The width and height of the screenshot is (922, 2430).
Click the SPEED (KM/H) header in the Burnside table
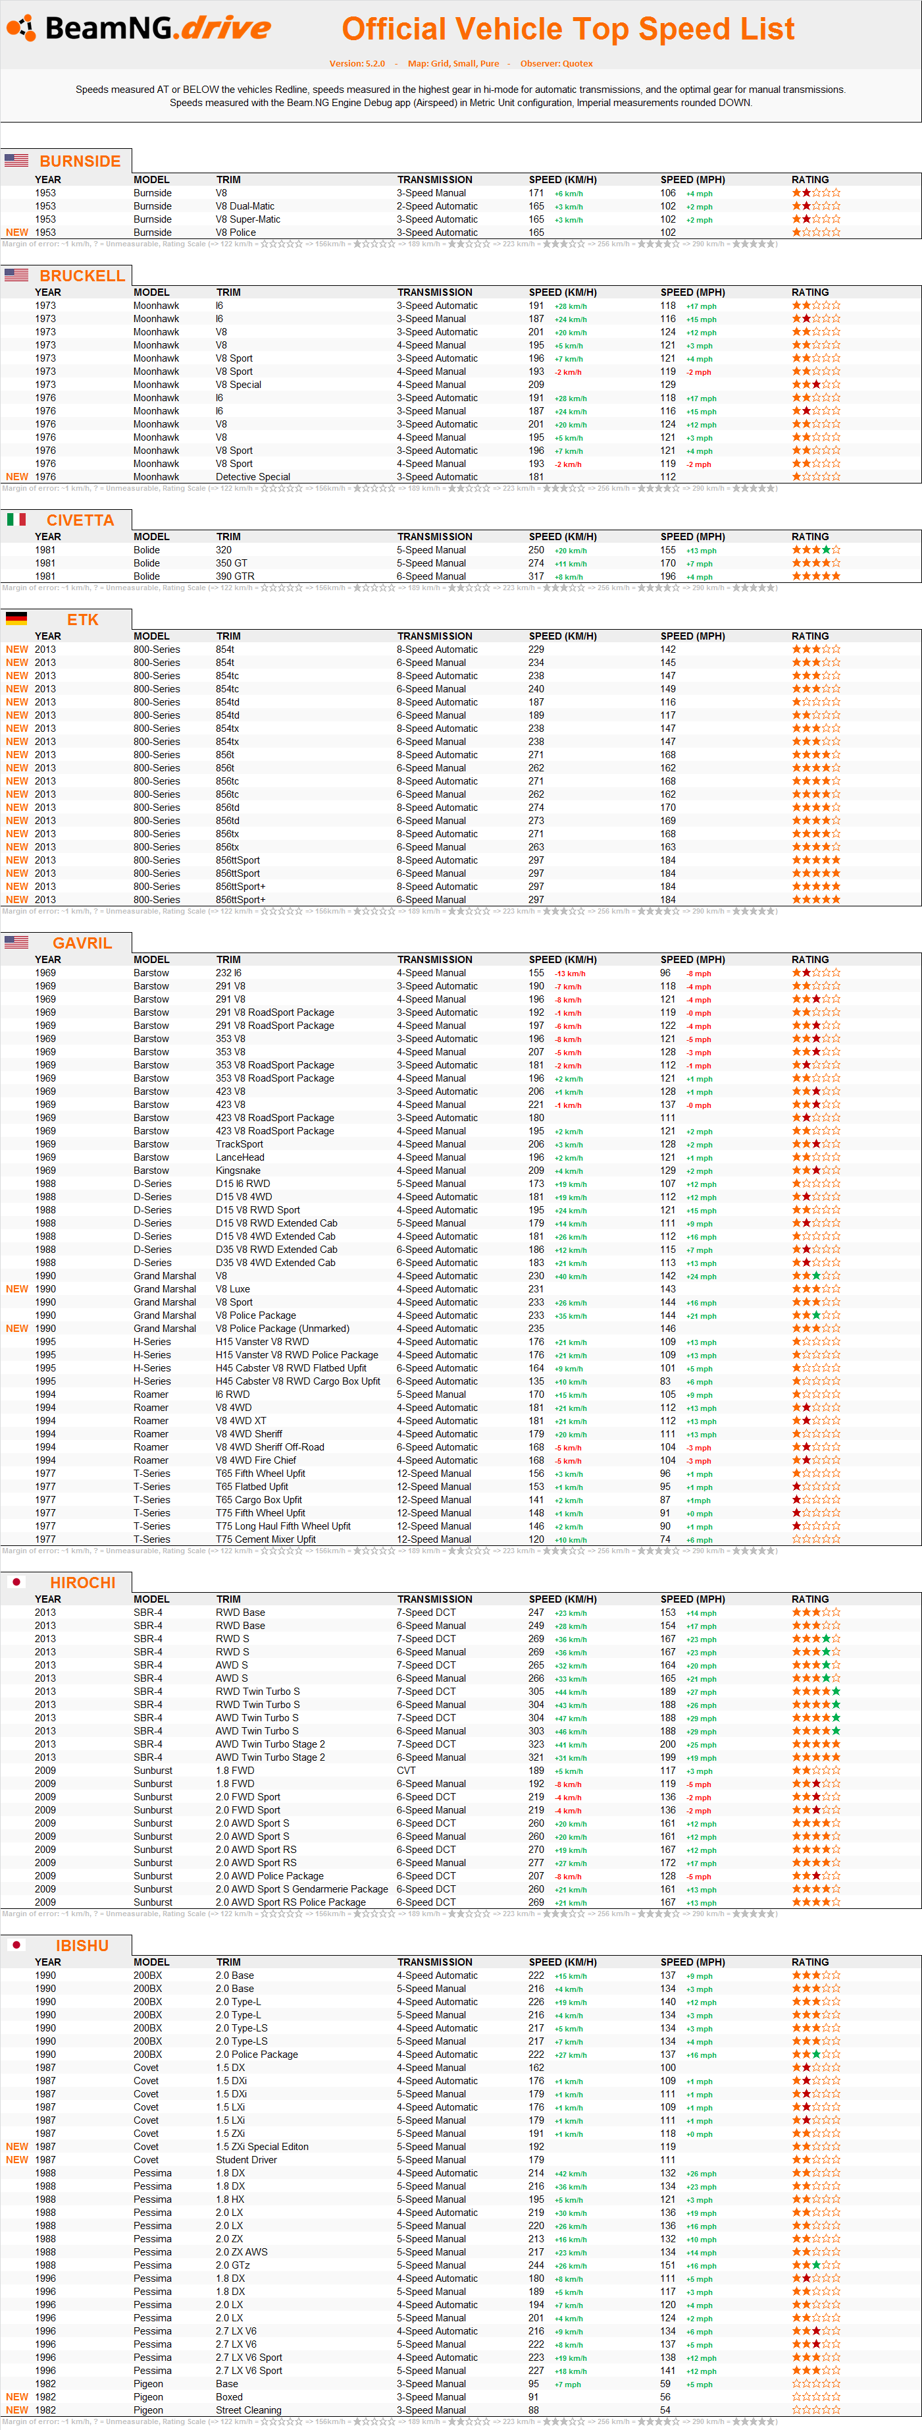tap(563, 179)
